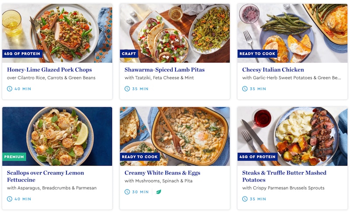Image resolution: width=350 pixels, height=212 pixels.
Task: Select Cheesy Italian Chicken recipe title
Action: tap(273, 70)
